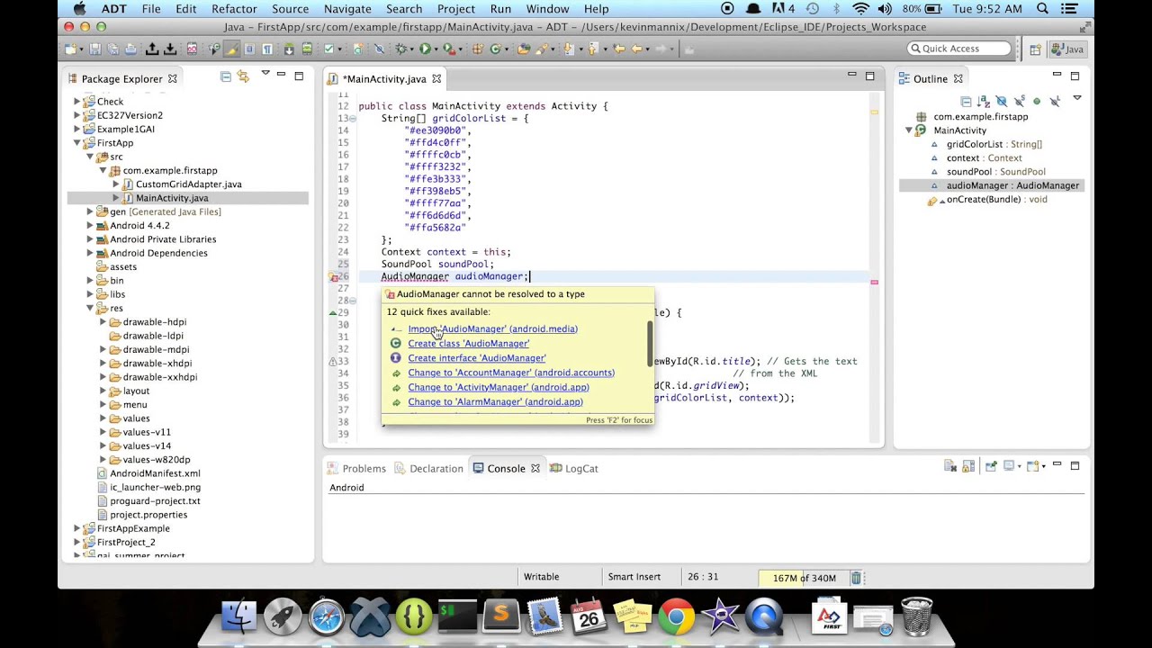
Task: Click Open Perspective icon
Action: click(1035, 49)
